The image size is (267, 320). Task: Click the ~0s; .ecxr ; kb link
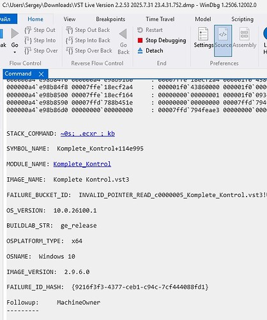tap(88, 134)
